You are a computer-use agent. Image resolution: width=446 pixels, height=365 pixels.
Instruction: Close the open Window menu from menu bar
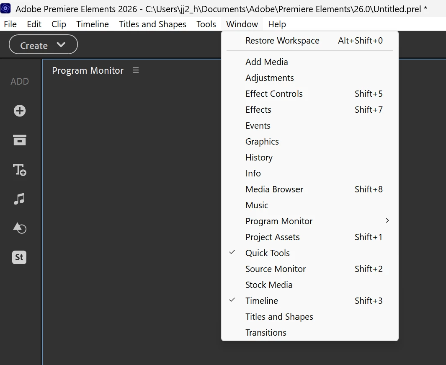242,24
